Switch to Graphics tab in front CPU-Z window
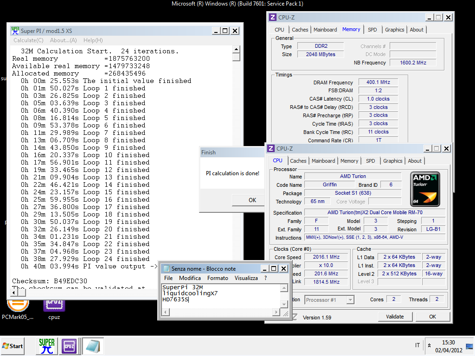 392,161
